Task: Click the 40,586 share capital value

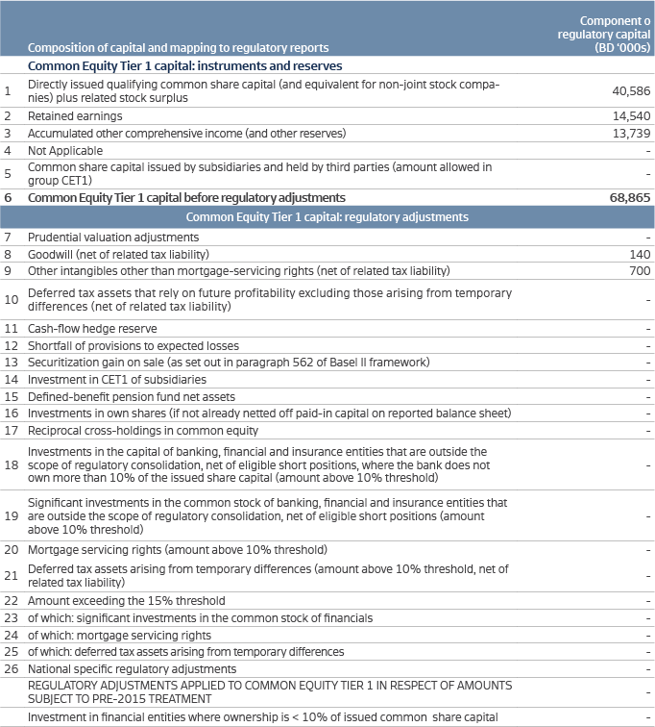Action: pos(630,90)
